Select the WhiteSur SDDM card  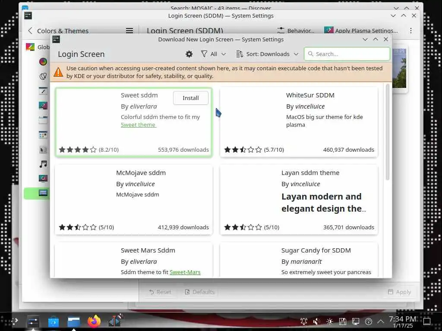click(299, 122)
